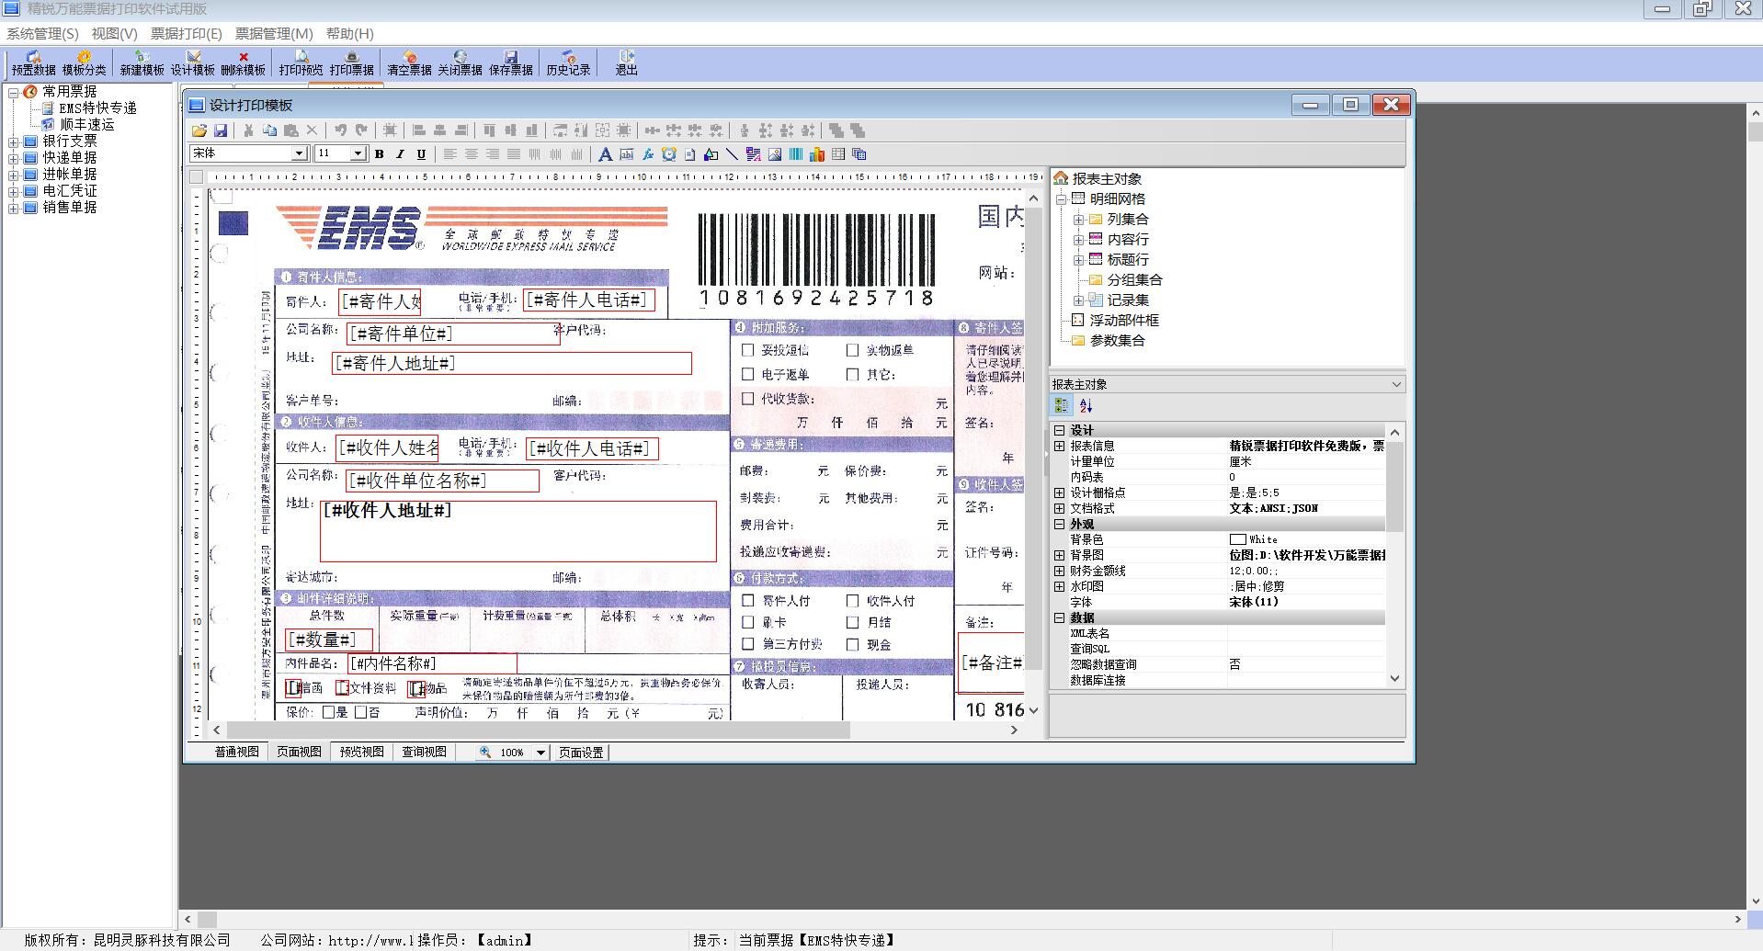
Task: Expand the 银行支票 tree node
Action: coord(14,142)
